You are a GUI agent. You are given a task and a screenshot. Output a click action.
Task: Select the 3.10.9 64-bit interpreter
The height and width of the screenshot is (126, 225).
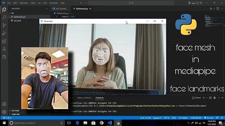[196, 118]
